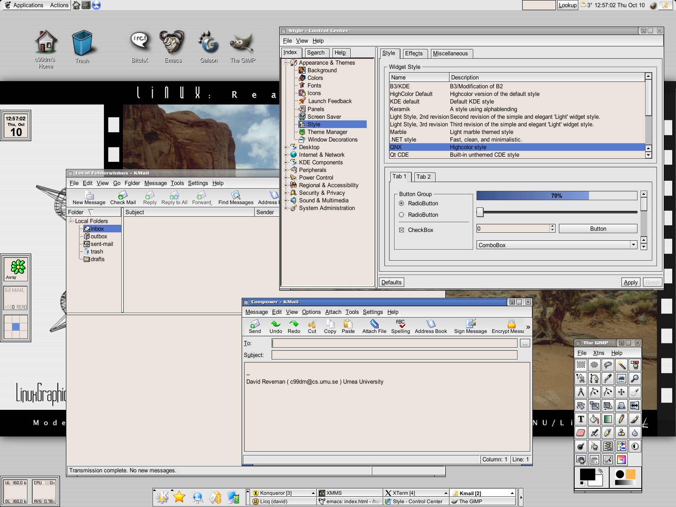Viewport: 676px width, 507px height.
Task: Increase the spin box value in preview
Action: click(x=552, y=226)
